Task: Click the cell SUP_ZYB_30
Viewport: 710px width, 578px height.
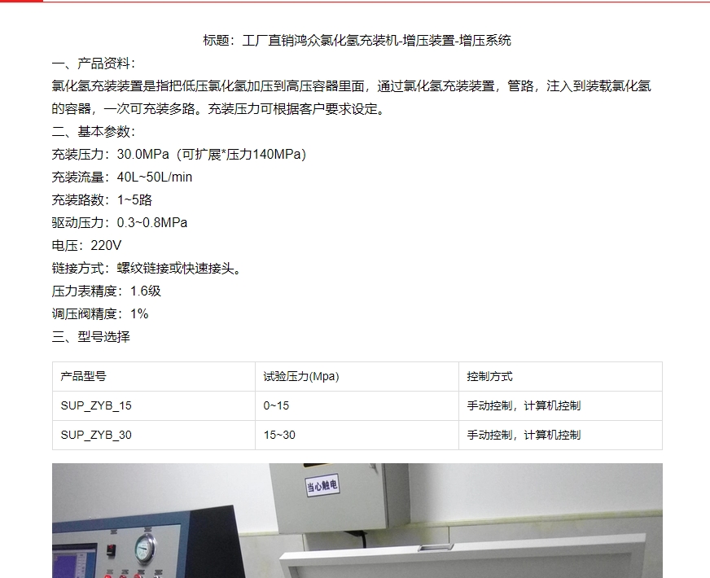Action: point(154,436)
